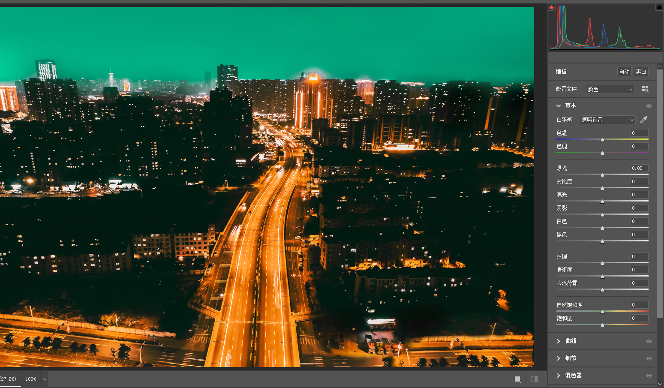The image size is (664, 388).
Task: Click the 白色 value field
Action: pyautogui.click(x=639, y=221)
